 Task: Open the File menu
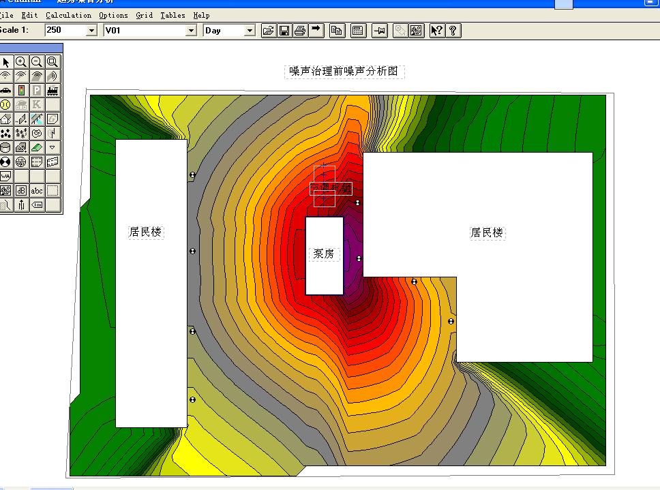tap(6, 15)
